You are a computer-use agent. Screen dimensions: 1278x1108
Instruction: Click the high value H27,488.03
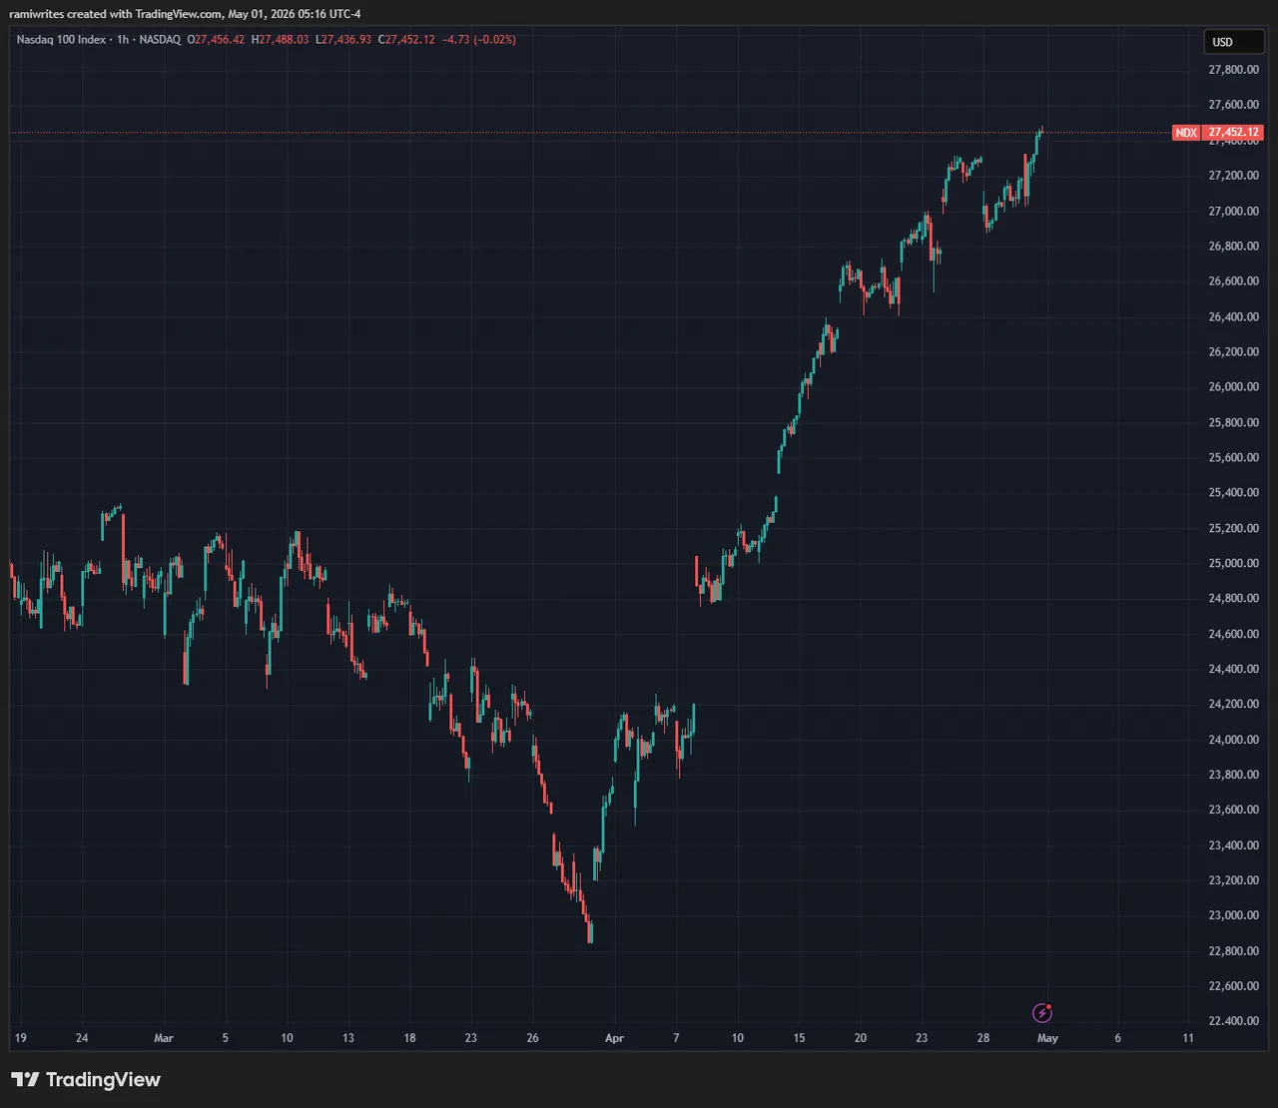(x=280, y=40)
